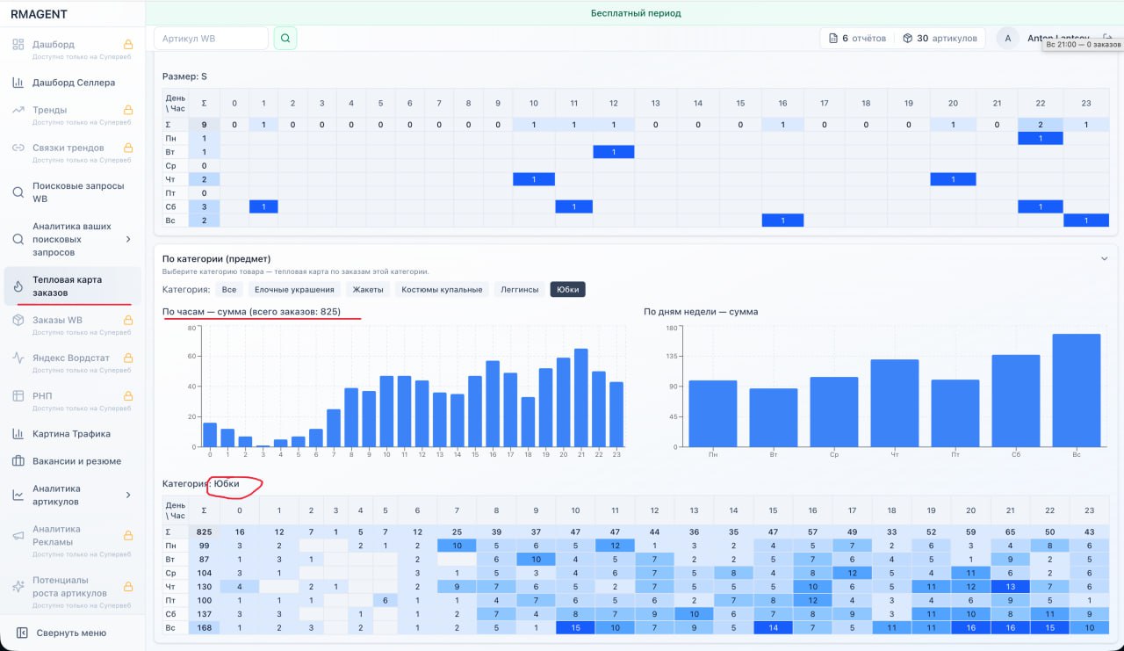
Task: Click the 30 артикулов counter
Action: (940, 39)
